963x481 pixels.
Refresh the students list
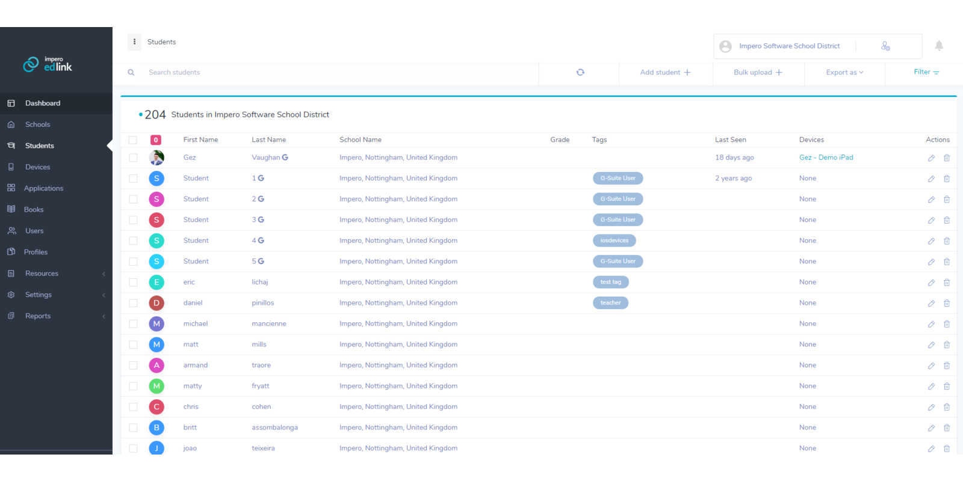[x=580, y=72]
